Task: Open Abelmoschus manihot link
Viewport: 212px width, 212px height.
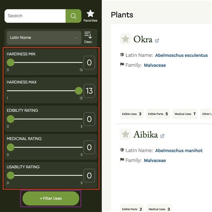Action: [179, 150]
